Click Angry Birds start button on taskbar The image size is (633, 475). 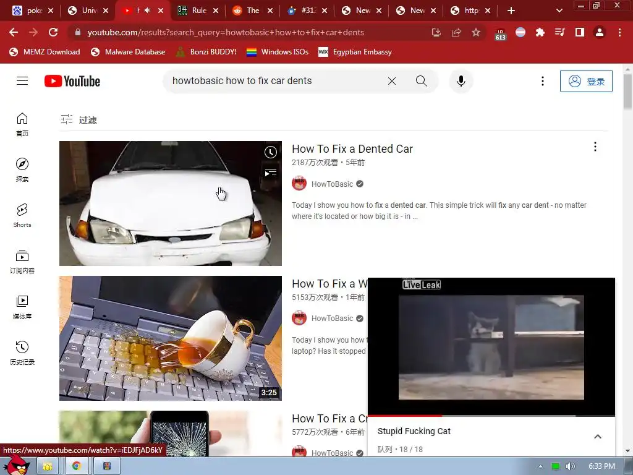(16, 465)
